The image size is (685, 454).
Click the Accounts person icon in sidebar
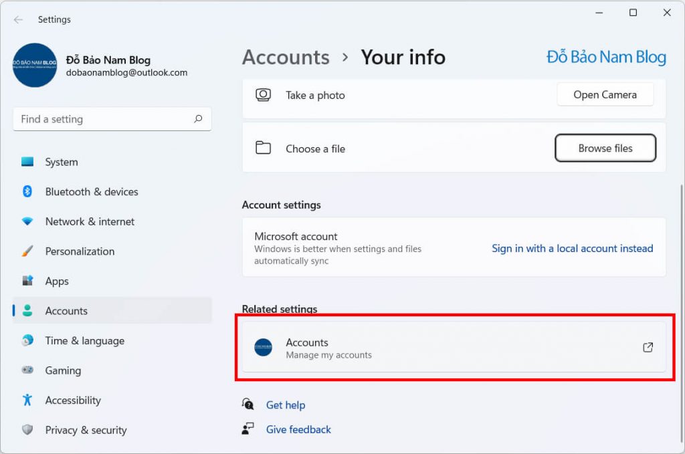click(x=27, y=310)
